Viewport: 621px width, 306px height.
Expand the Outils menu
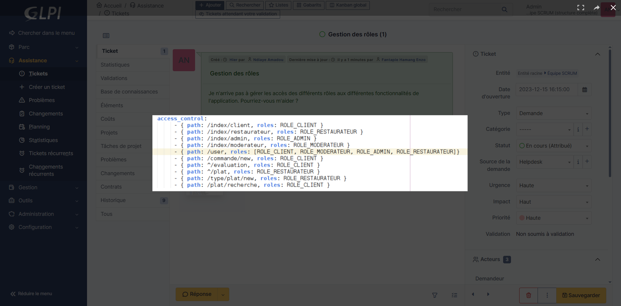point(43,200)
